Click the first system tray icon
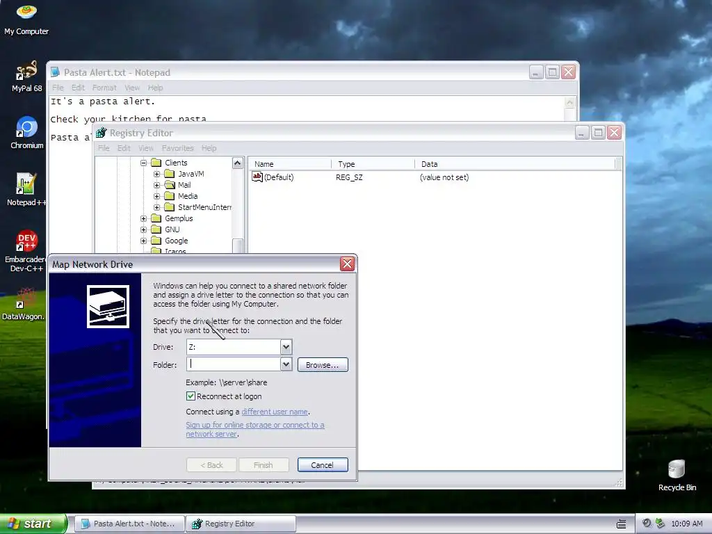The image size is (712, 534). [x=647, y=524]
